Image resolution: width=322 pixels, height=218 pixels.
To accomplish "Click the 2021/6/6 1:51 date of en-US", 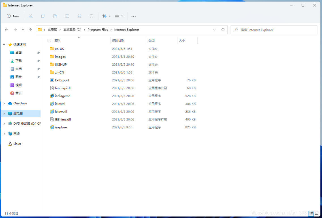I will tap(122, 49).
